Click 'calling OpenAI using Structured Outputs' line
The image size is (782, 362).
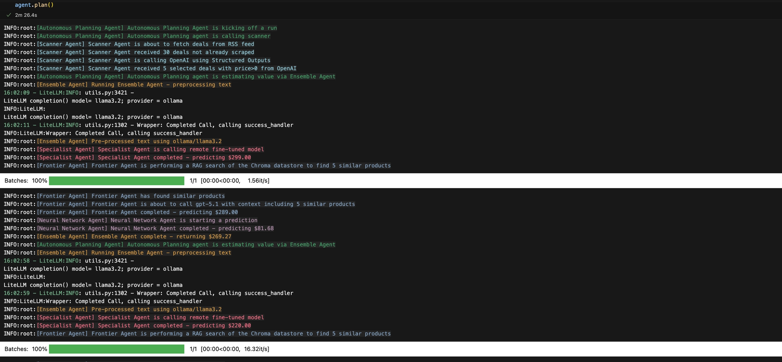coord(137,60)
